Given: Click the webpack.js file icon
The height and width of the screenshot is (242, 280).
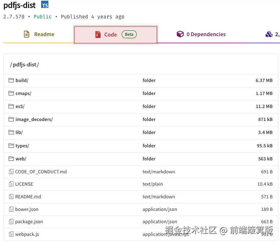Looking at the screenshot, I should click(x=11, y=234).
